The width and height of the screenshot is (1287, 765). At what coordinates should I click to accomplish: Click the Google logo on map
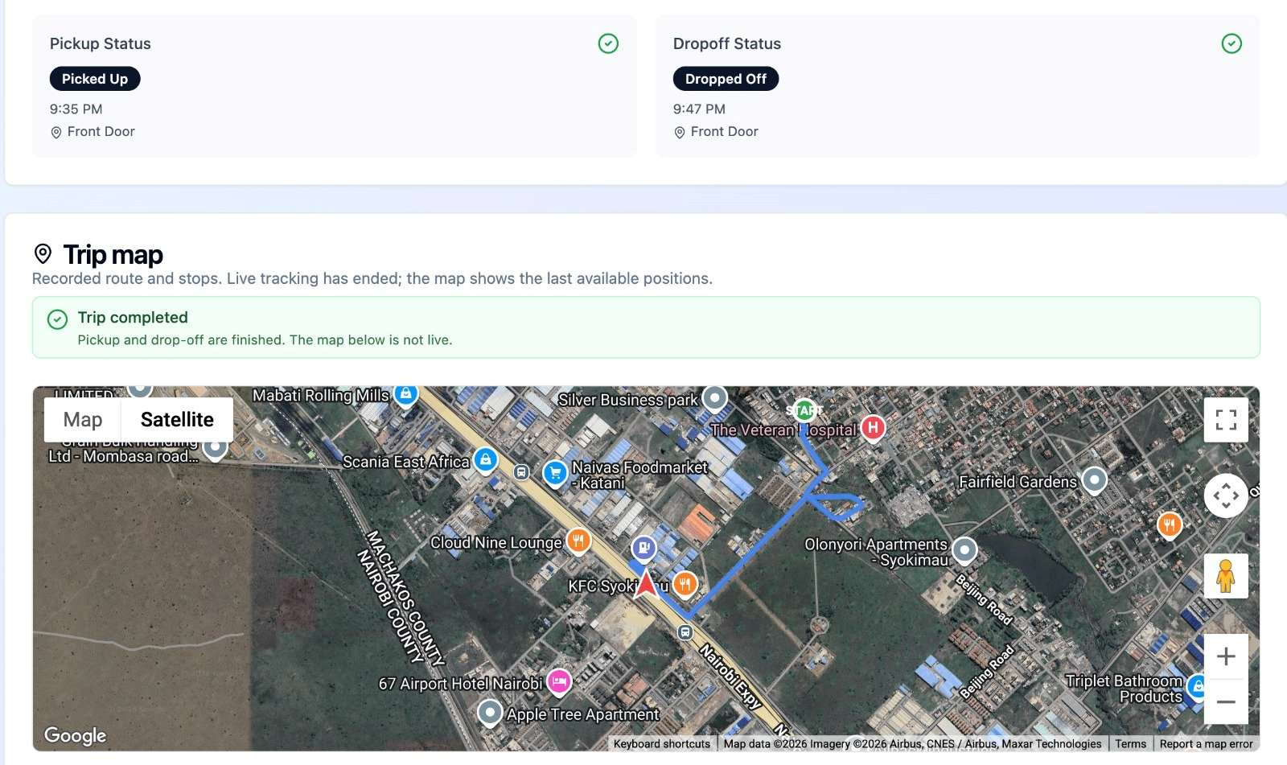[x=75, y=735]
